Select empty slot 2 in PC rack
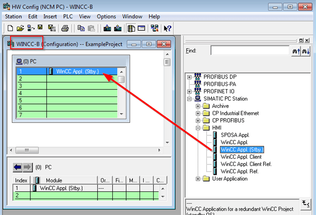Image resolution: width=316 pixels, height=215 pixels. tap(67, 79)
